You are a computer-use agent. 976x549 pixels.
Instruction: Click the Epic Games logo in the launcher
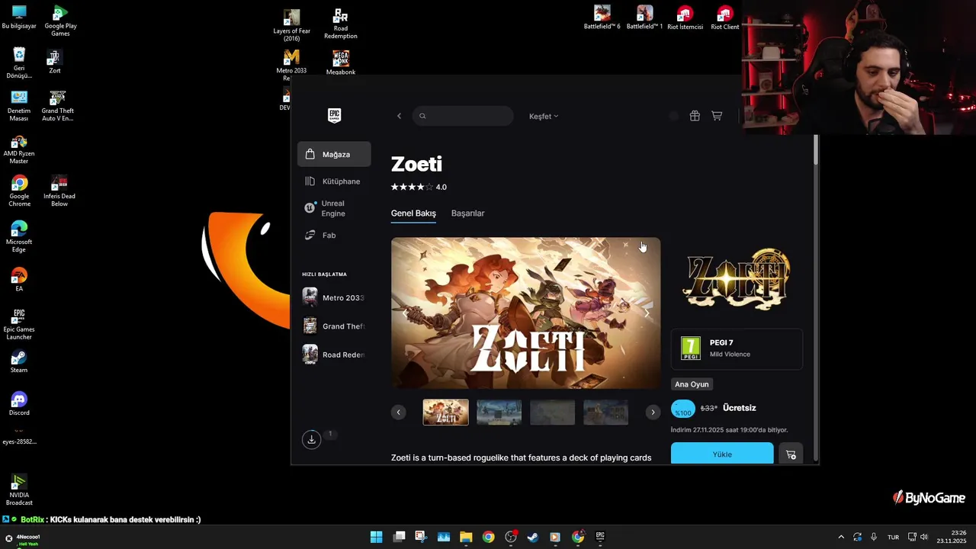coord(334,115)
